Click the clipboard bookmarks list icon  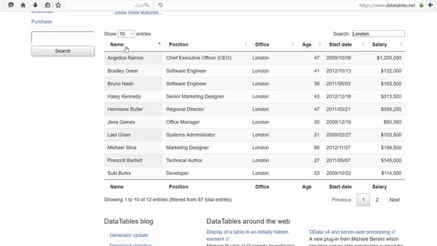point(47,5)
